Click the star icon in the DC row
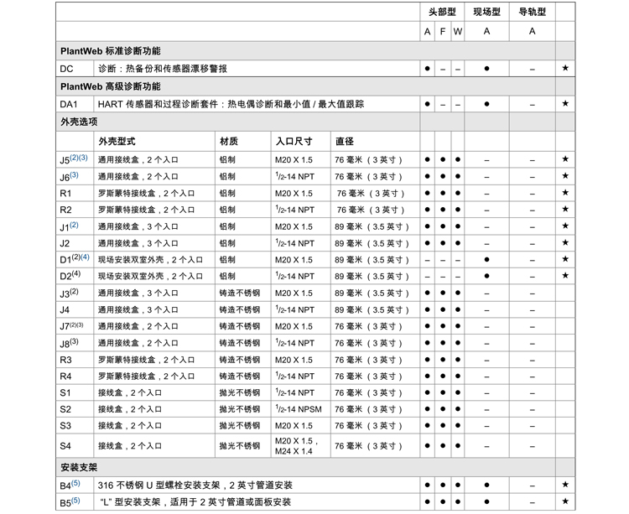Viewport: 629px width, 514px height. pyautogui.click(x=565, y=68)
